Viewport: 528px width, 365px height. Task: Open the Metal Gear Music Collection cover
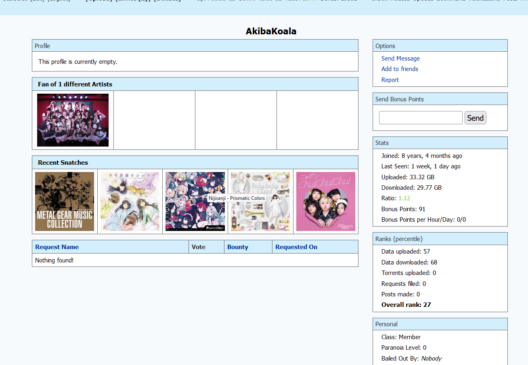65,201
